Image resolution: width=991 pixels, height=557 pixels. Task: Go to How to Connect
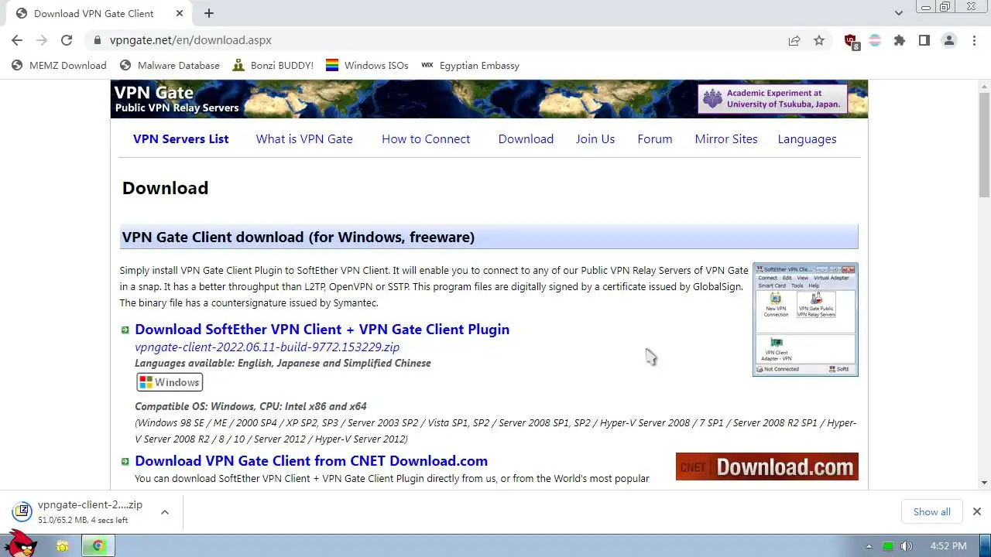click(426, 139)
